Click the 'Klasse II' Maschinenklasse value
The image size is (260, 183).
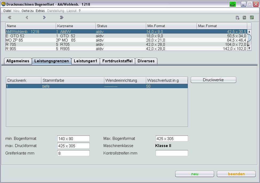point(163,146)
